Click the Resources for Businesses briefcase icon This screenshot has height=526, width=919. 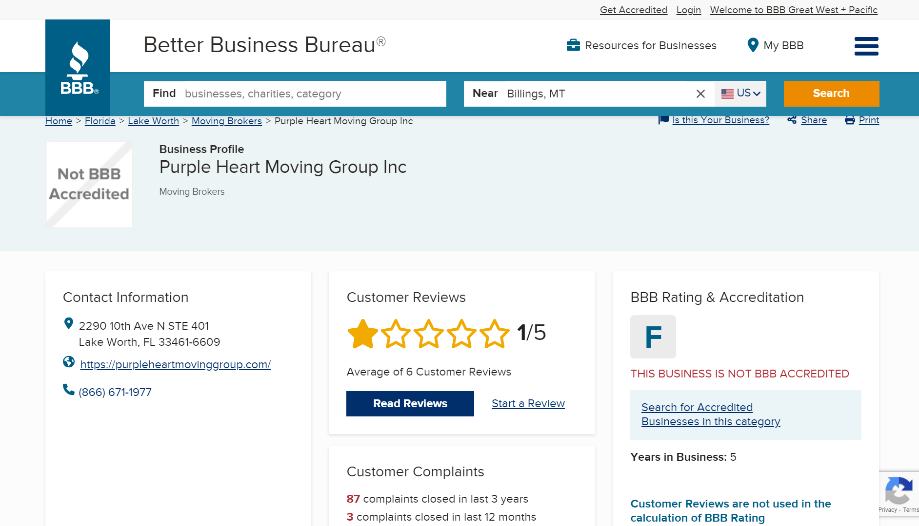pyautogui.click(x=573, y=45)
